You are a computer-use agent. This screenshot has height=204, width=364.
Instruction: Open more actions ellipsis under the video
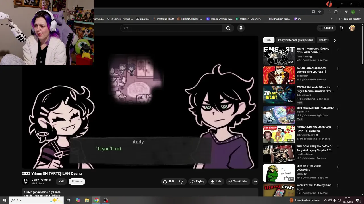pyautogui.click(x=255, y=181)
